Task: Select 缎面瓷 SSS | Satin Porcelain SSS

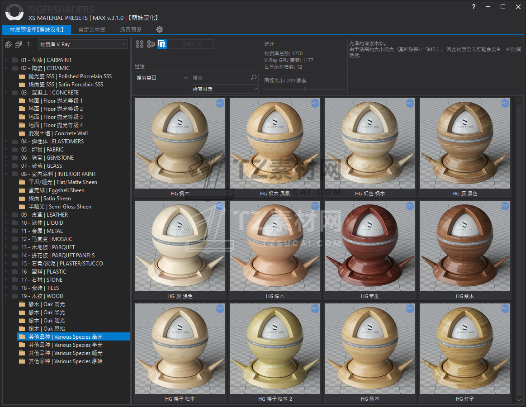Action: pyautogui.click(x=66, y=85)
